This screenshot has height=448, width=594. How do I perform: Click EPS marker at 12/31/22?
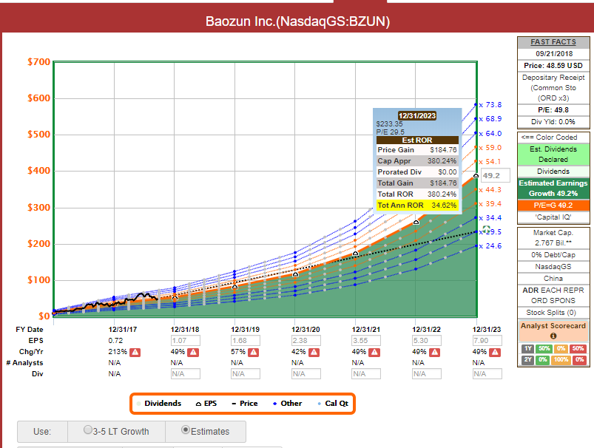[x=416, y=223]
